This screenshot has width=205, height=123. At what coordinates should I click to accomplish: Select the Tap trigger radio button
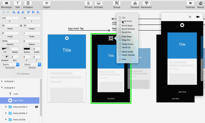[x=120, y=17]
